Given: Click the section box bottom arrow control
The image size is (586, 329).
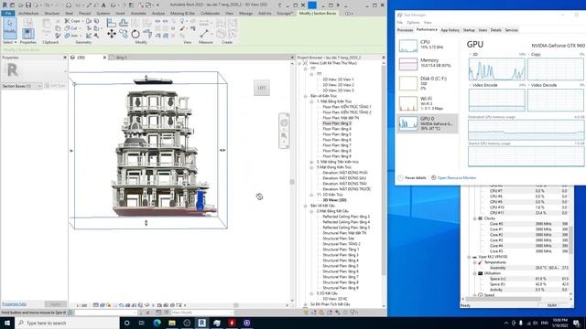Looking at the screenshot, I should (x=146, y=223).
